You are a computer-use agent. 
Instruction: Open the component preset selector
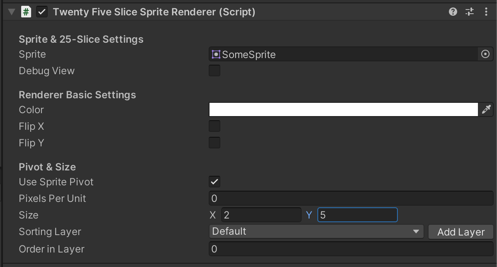(x=469, y=12)
